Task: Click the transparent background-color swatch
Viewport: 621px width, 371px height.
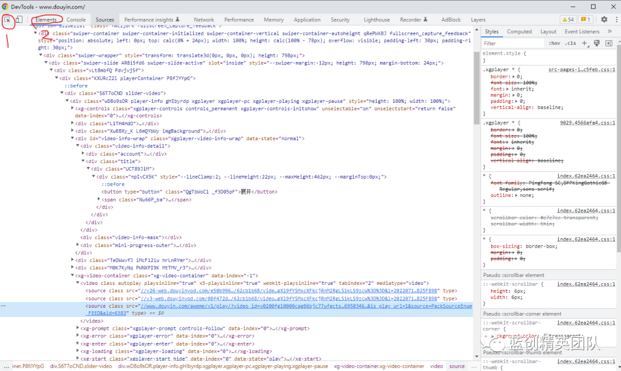Action: 547,335
